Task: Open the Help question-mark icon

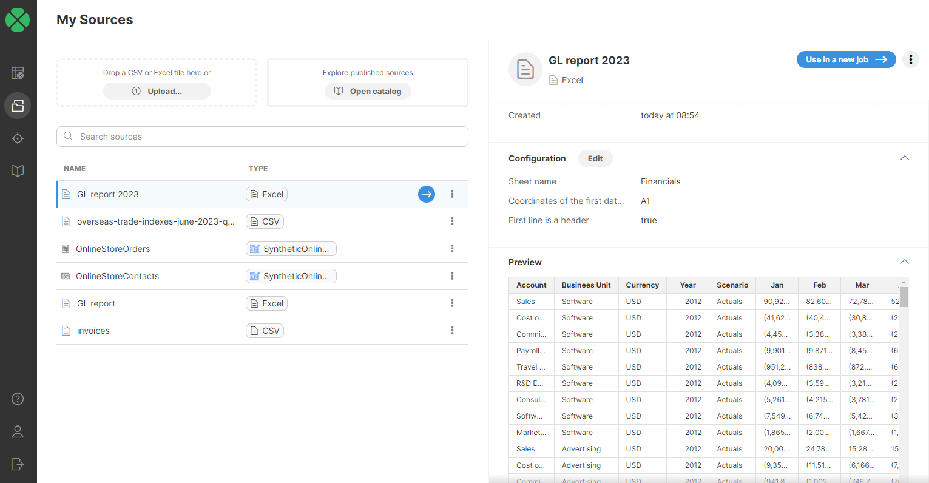Action: click(x=18, y=399)
